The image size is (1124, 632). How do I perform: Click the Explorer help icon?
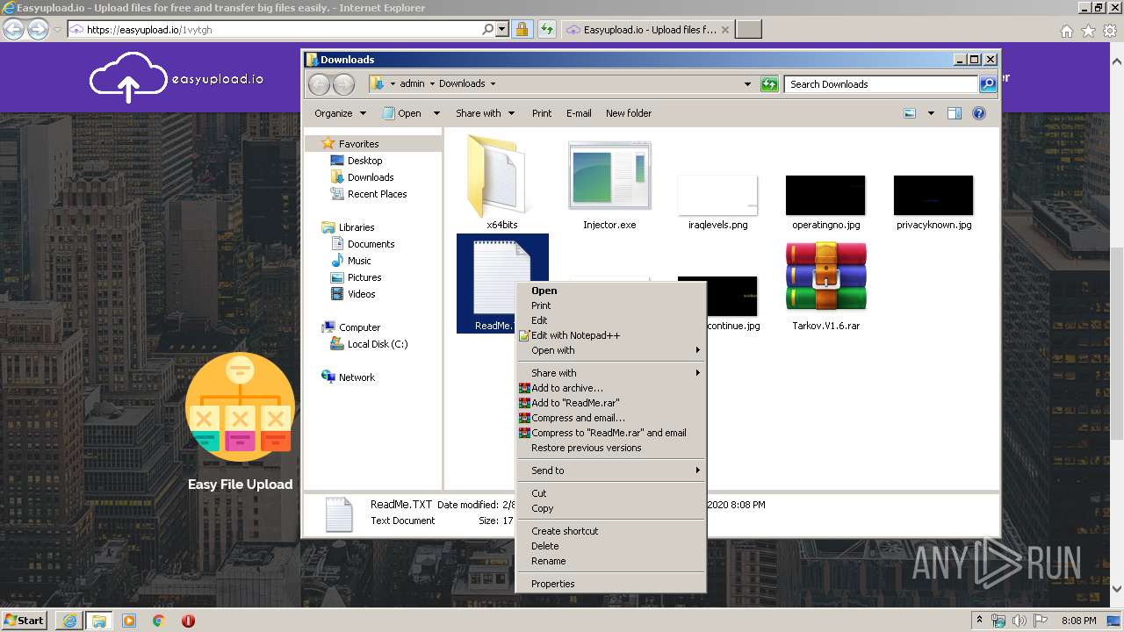[979, 113]
